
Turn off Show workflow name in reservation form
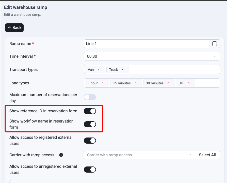[x=90, y=124]
